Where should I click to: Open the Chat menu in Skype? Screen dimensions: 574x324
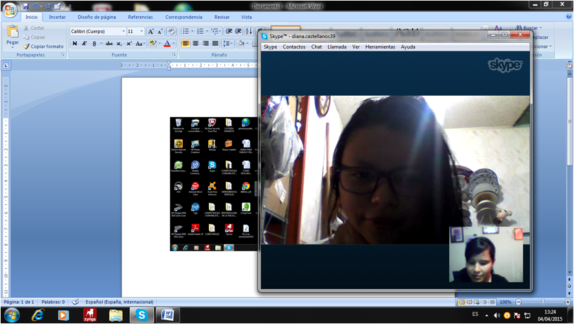[x=316, y=47]
